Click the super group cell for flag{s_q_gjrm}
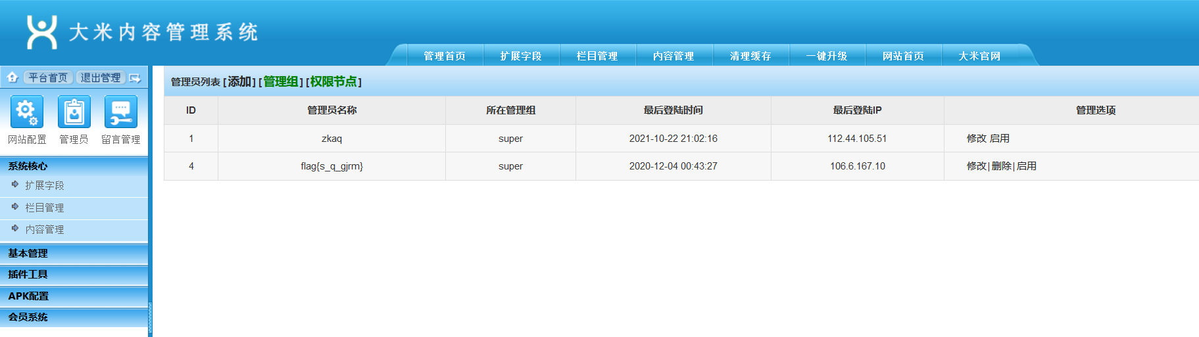 click(511, 166)
